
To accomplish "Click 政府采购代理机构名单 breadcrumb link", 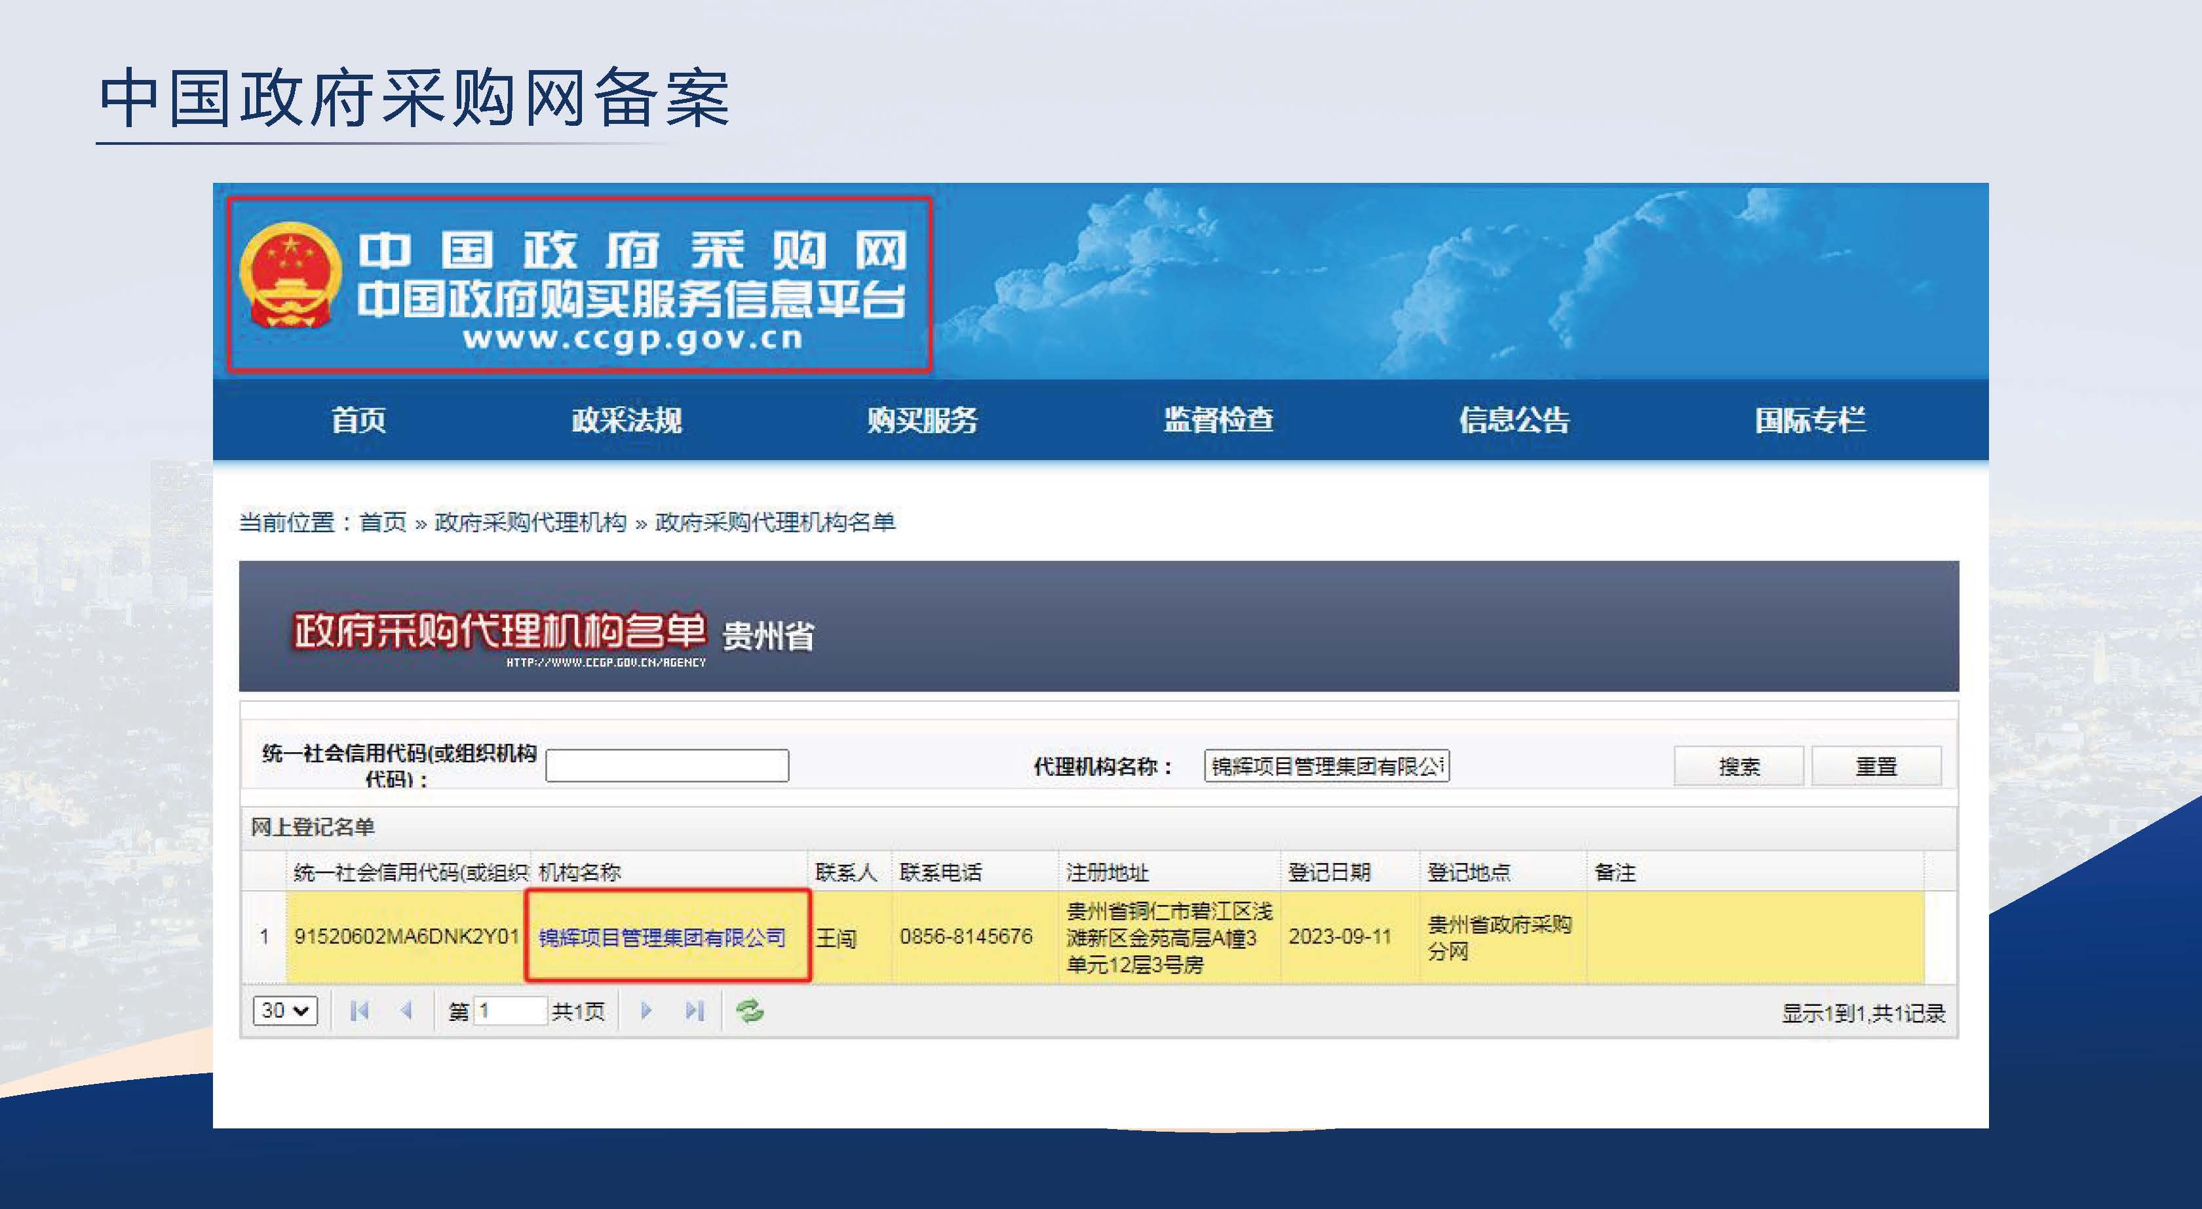I will coord(775,522).
